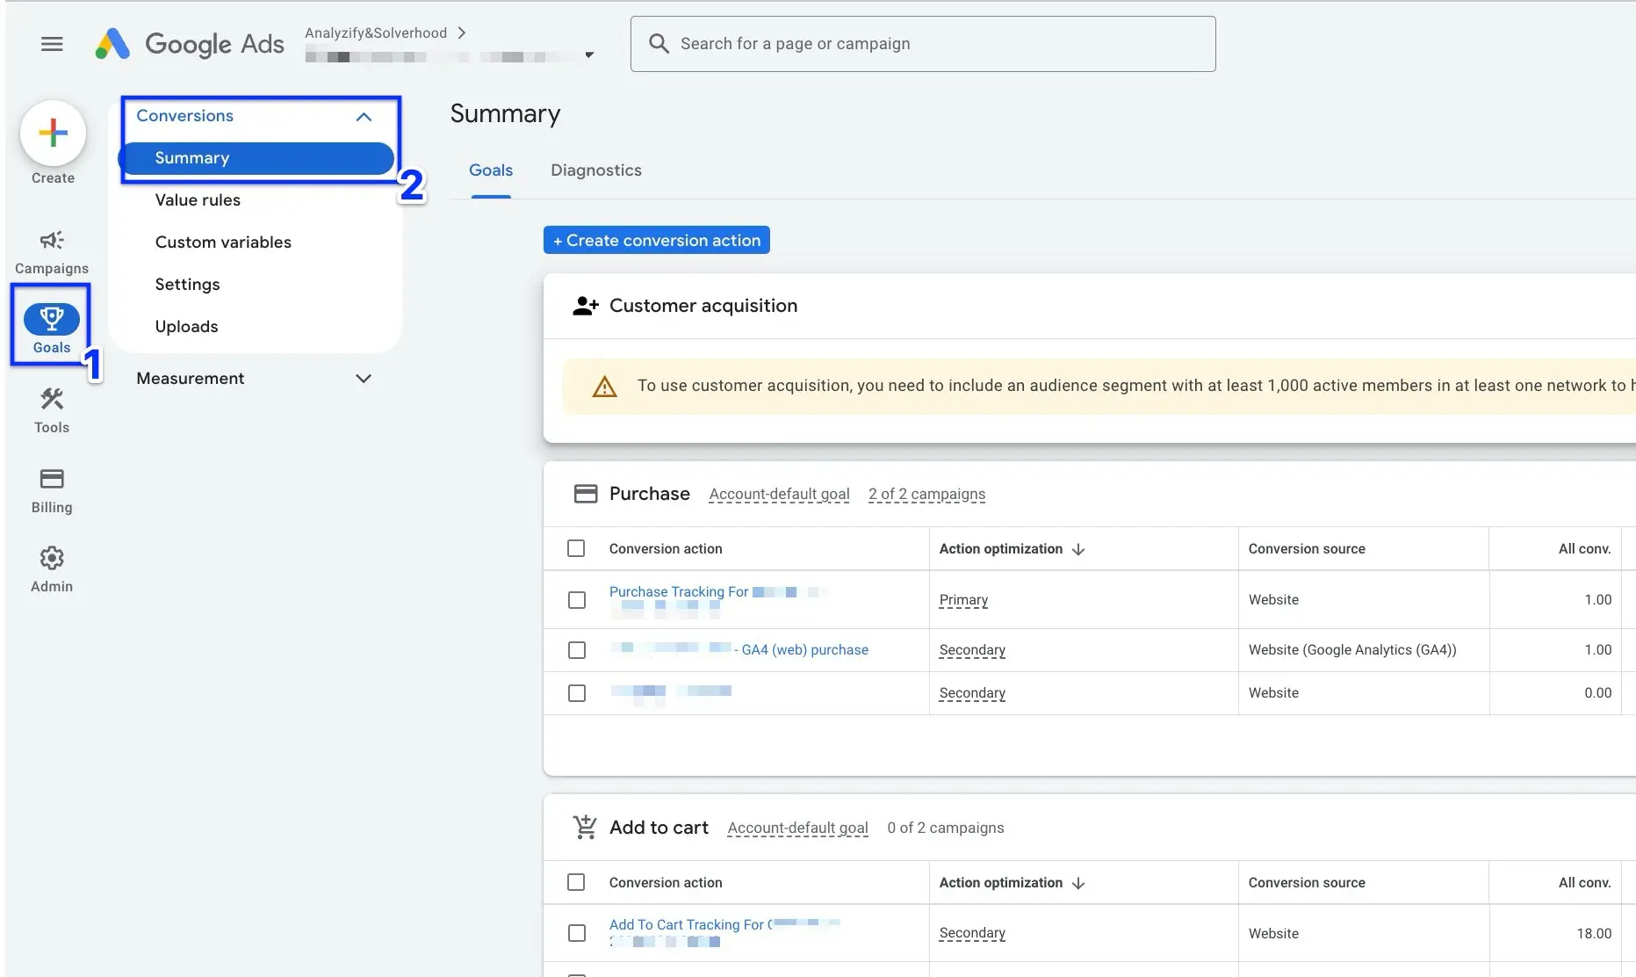Open Settings under Conversions

(x=187, y=285)
